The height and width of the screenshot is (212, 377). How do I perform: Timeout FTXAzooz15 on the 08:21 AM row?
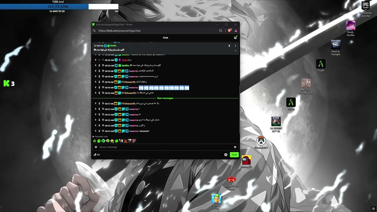tap(99, 104)
